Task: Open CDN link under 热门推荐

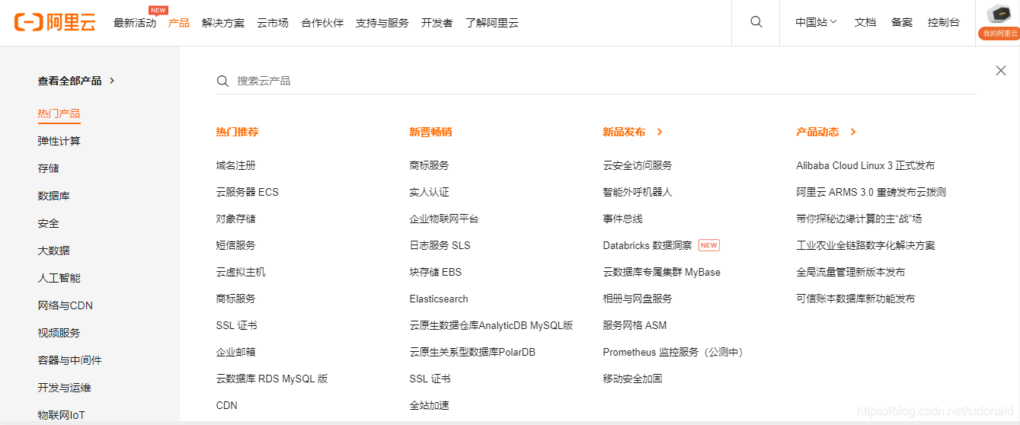Action: 227,405
